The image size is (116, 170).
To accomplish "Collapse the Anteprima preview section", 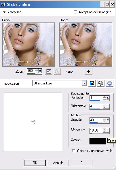I will coord(4,12).
